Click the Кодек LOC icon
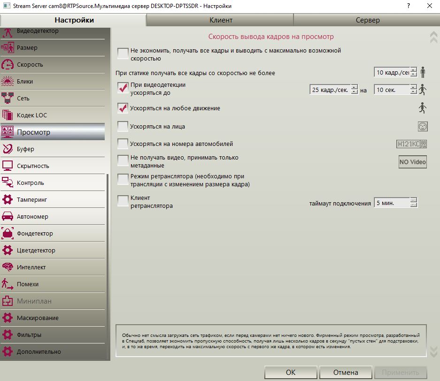Screen dimensions: 440x381 click(8, 115)
